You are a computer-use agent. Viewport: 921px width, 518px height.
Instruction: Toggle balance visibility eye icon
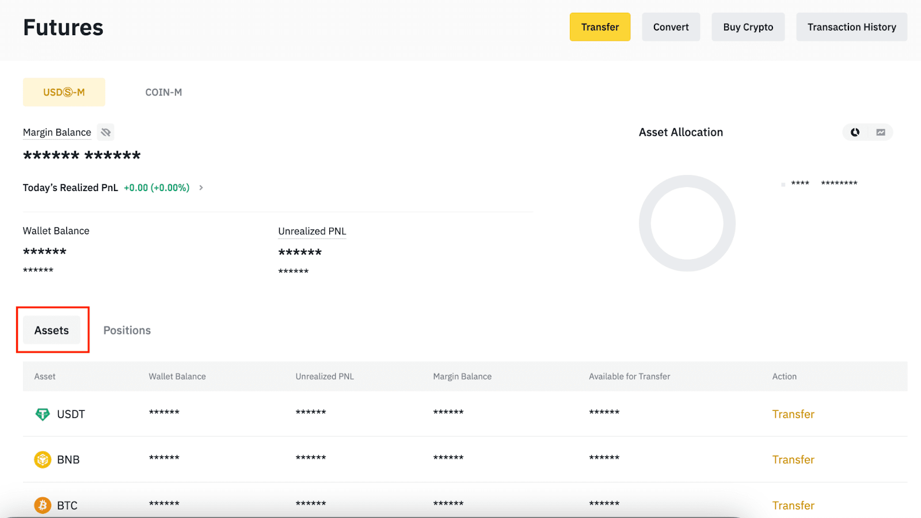pos(105,132)
